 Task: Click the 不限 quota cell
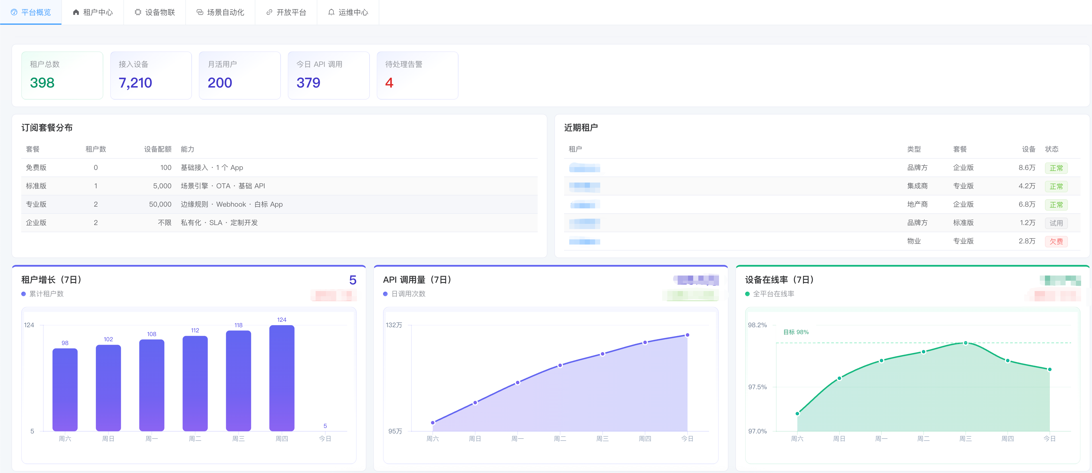coord(164,223)
